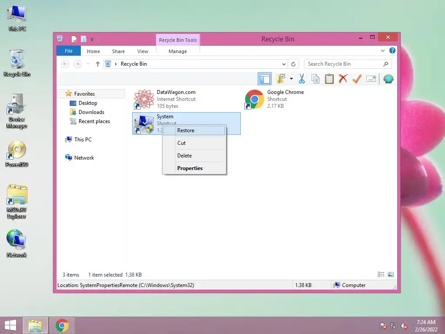Open the folder options toolbar icon
Viewport: 445px width, 334px height.
point(281,79)
